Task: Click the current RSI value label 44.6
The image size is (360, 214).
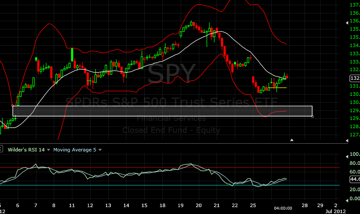Action: click(355, 179)
